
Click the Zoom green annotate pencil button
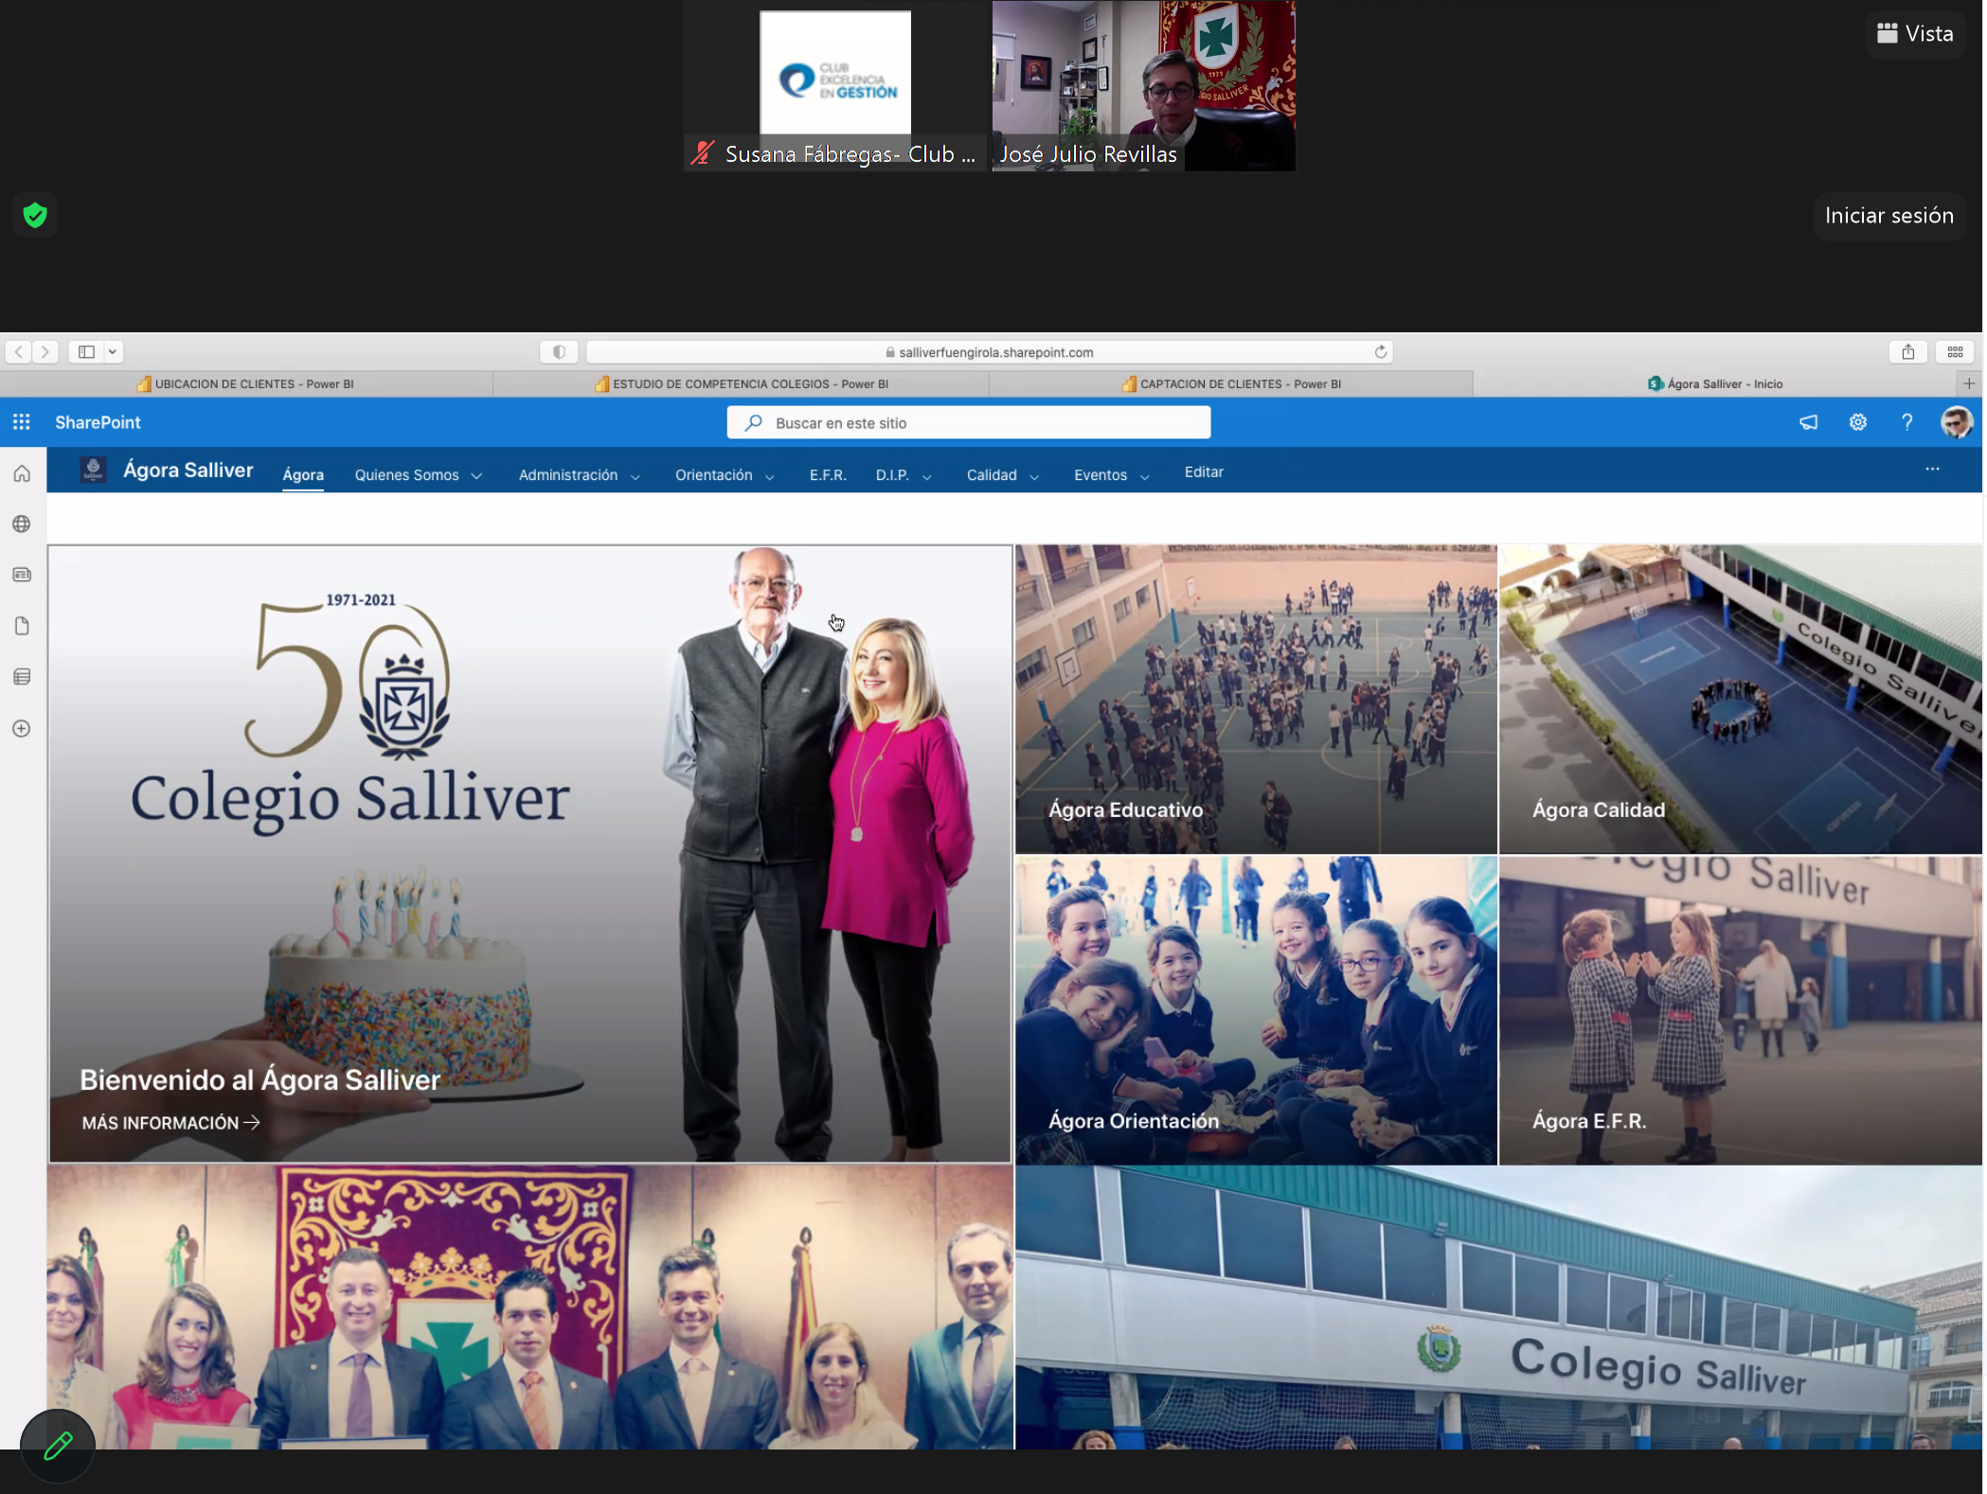click(x=58, y=1446)
